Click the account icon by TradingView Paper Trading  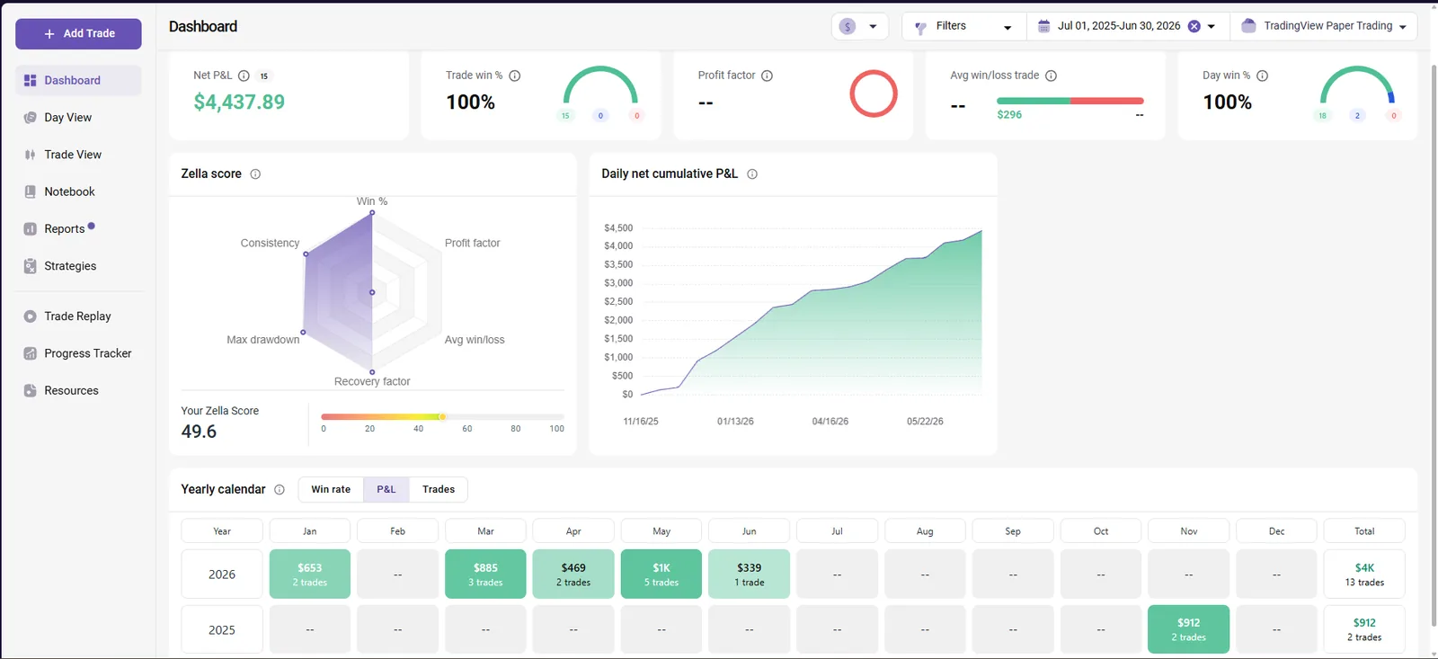1248,26
